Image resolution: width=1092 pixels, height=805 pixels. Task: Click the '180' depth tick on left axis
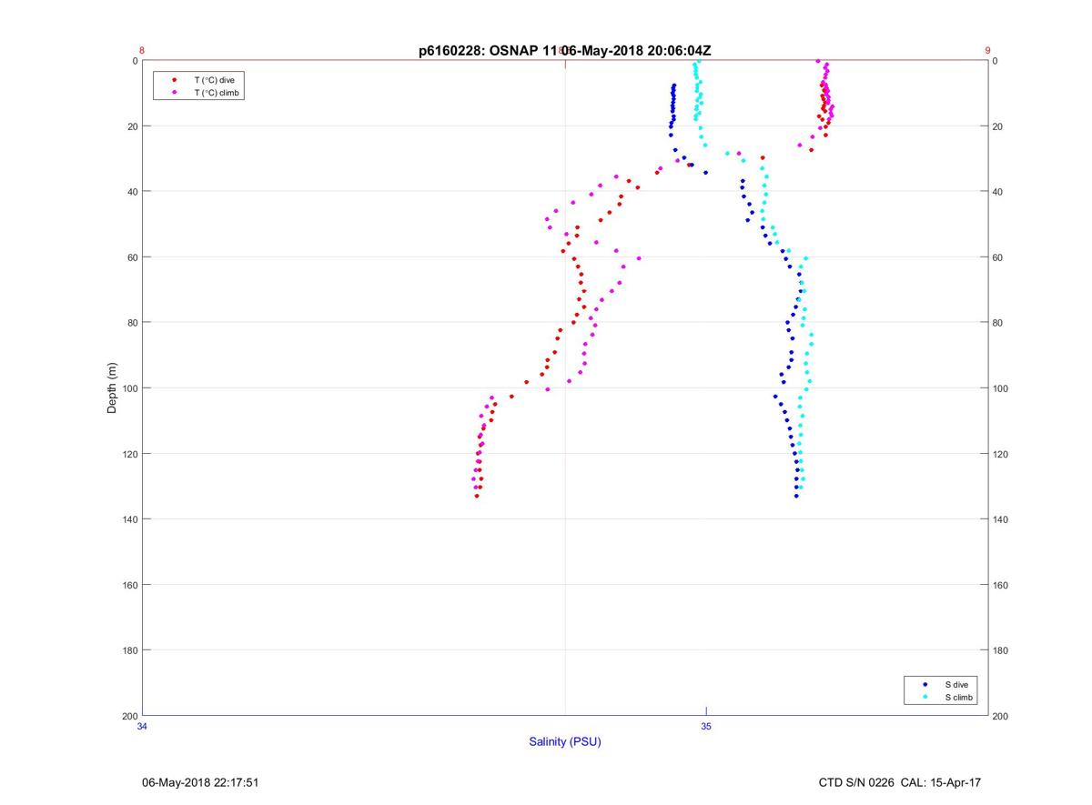point(129,650)
